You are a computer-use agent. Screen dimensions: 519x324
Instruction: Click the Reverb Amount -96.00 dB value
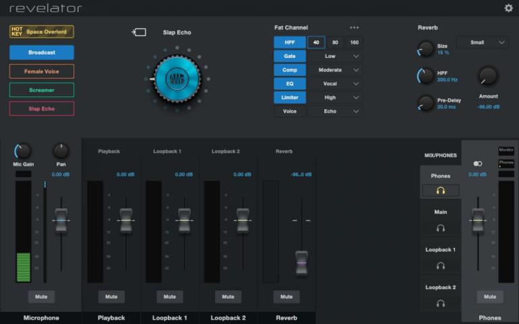[x=489, y=107]
